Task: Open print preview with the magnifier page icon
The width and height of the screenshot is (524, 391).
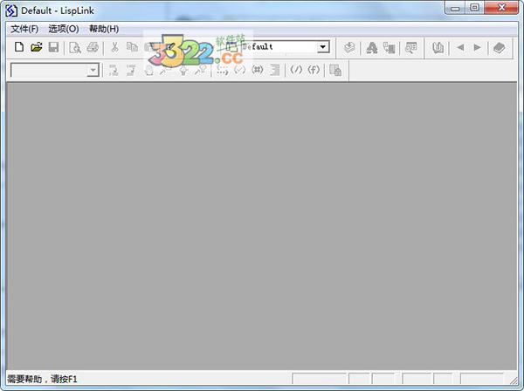Action: coord(75,47)
